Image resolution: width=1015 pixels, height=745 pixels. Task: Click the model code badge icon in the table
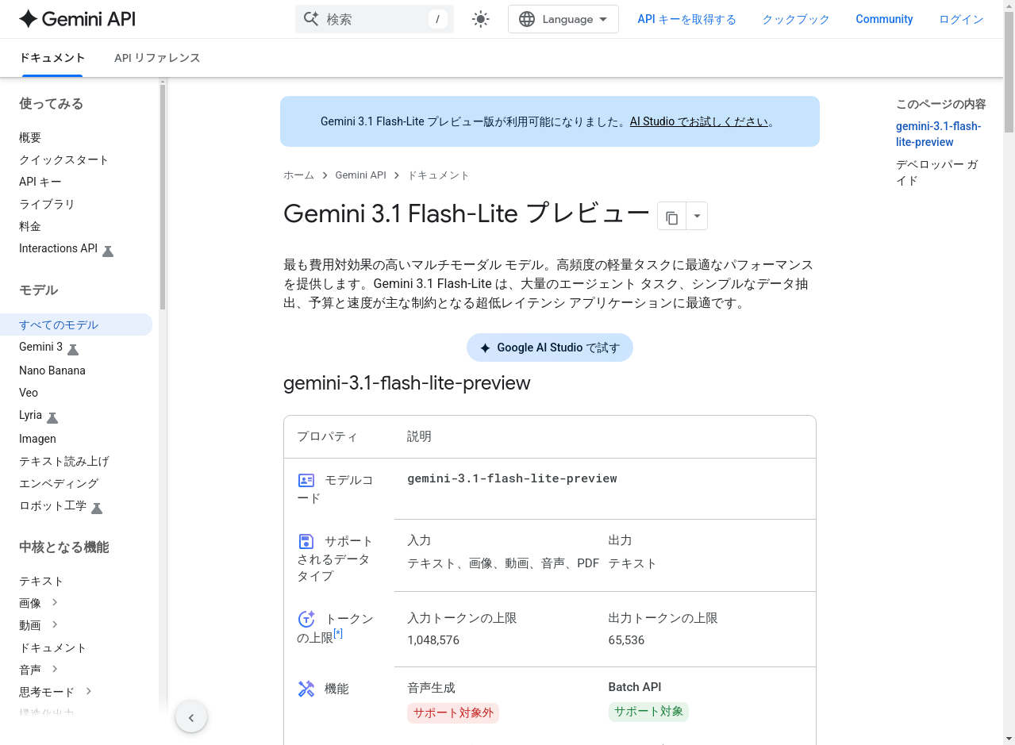click(306, 480)
